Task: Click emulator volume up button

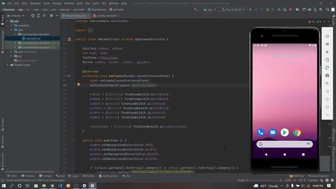Action: [327, 44]
